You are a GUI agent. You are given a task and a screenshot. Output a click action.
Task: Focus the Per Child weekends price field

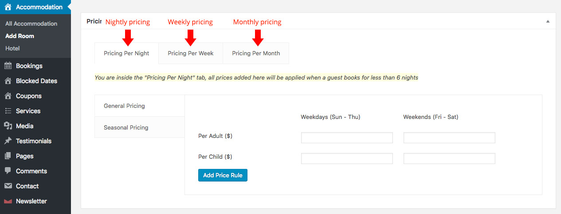(449, 158)
